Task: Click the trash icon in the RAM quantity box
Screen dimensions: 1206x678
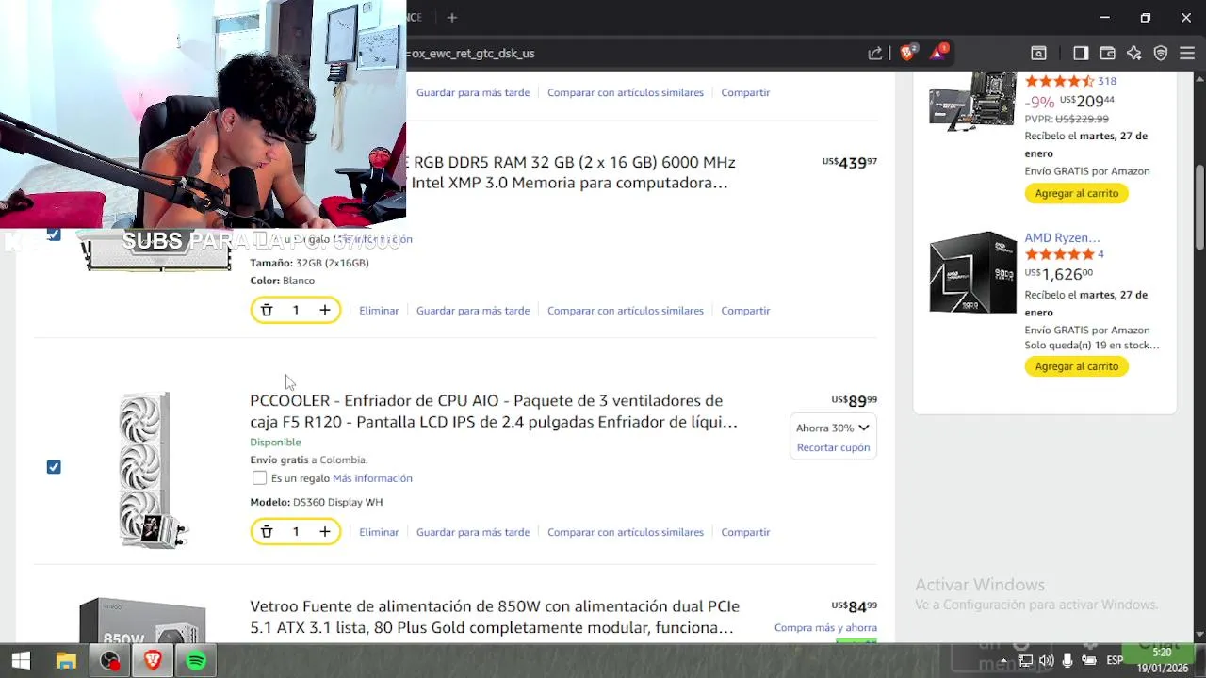Action: 267,310
